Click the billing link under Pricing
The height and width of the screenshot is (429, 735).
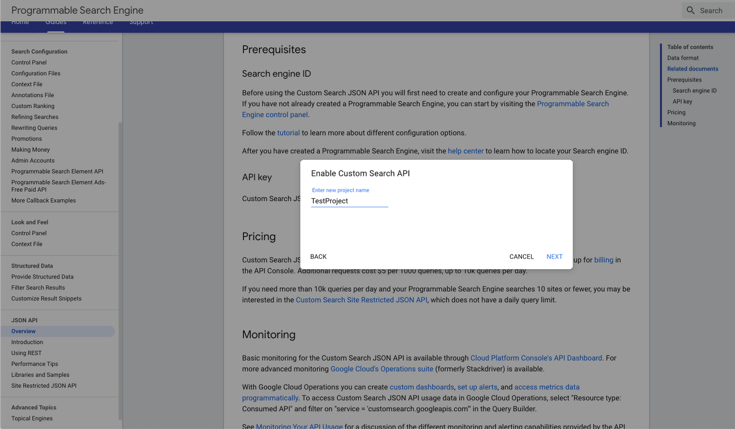[604, 260]
